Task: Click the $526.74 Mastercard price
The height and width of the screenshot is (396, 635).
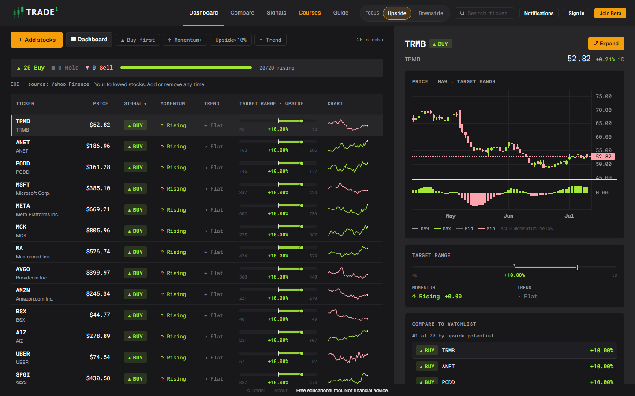Action: pos(98,252)
